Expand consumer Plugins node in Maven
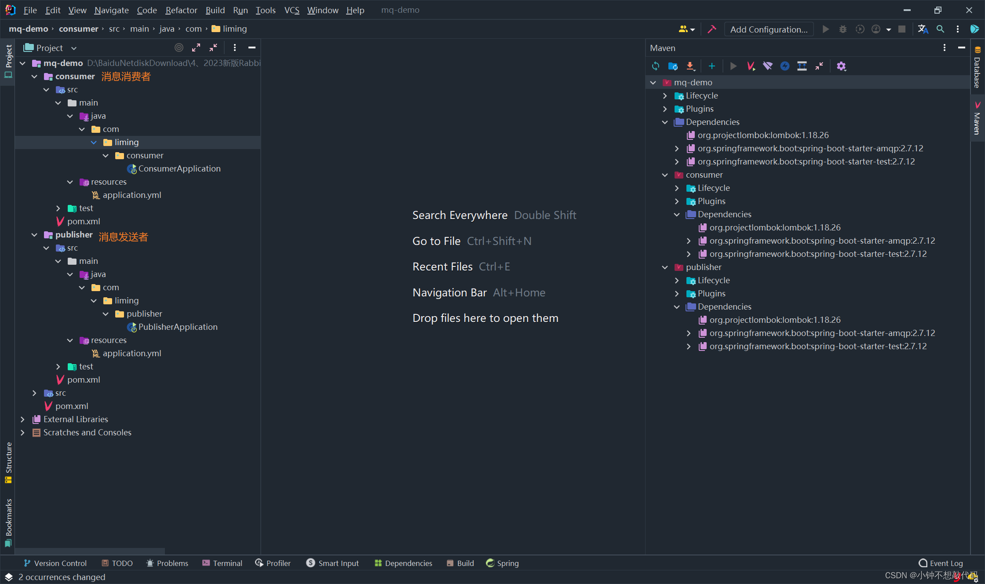The width and height of the screenshot is (985, 584). click(x=677, y=201)
